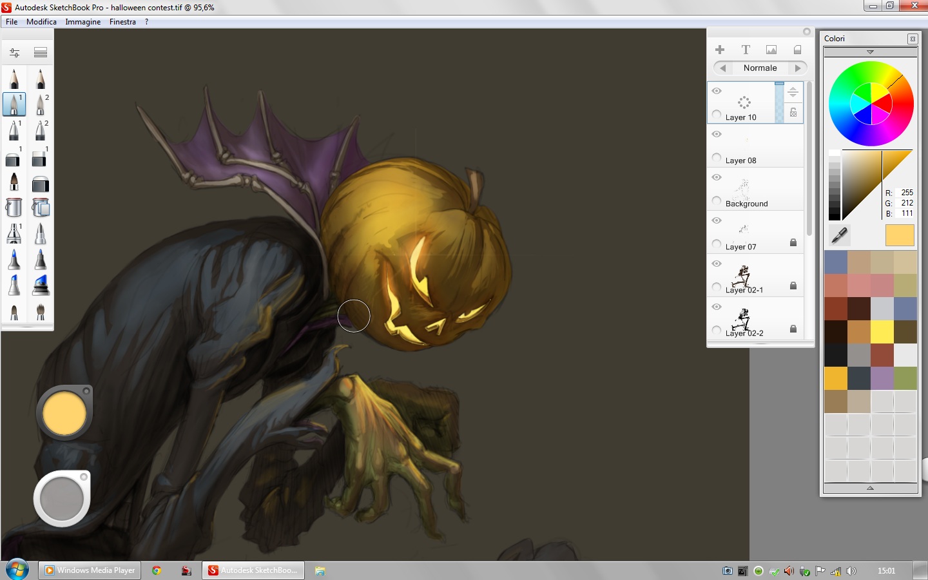Click current color preview swatch
This screenshot has width=928, height=580.
(x=900, y=235)
